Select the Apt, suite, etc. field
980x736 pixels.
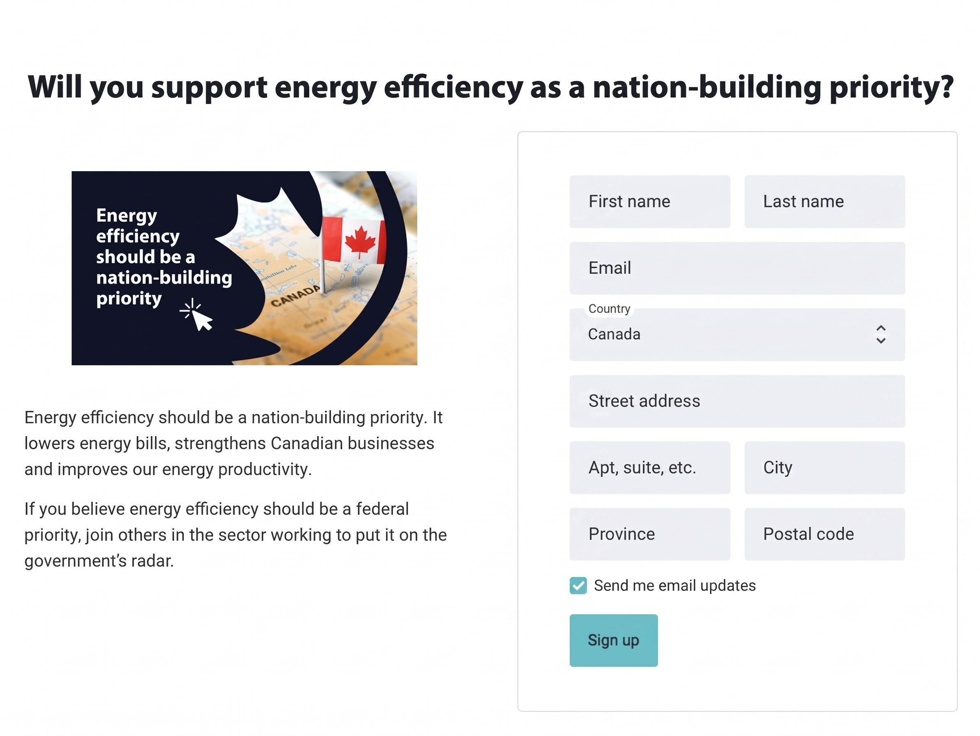coord(650,467)
